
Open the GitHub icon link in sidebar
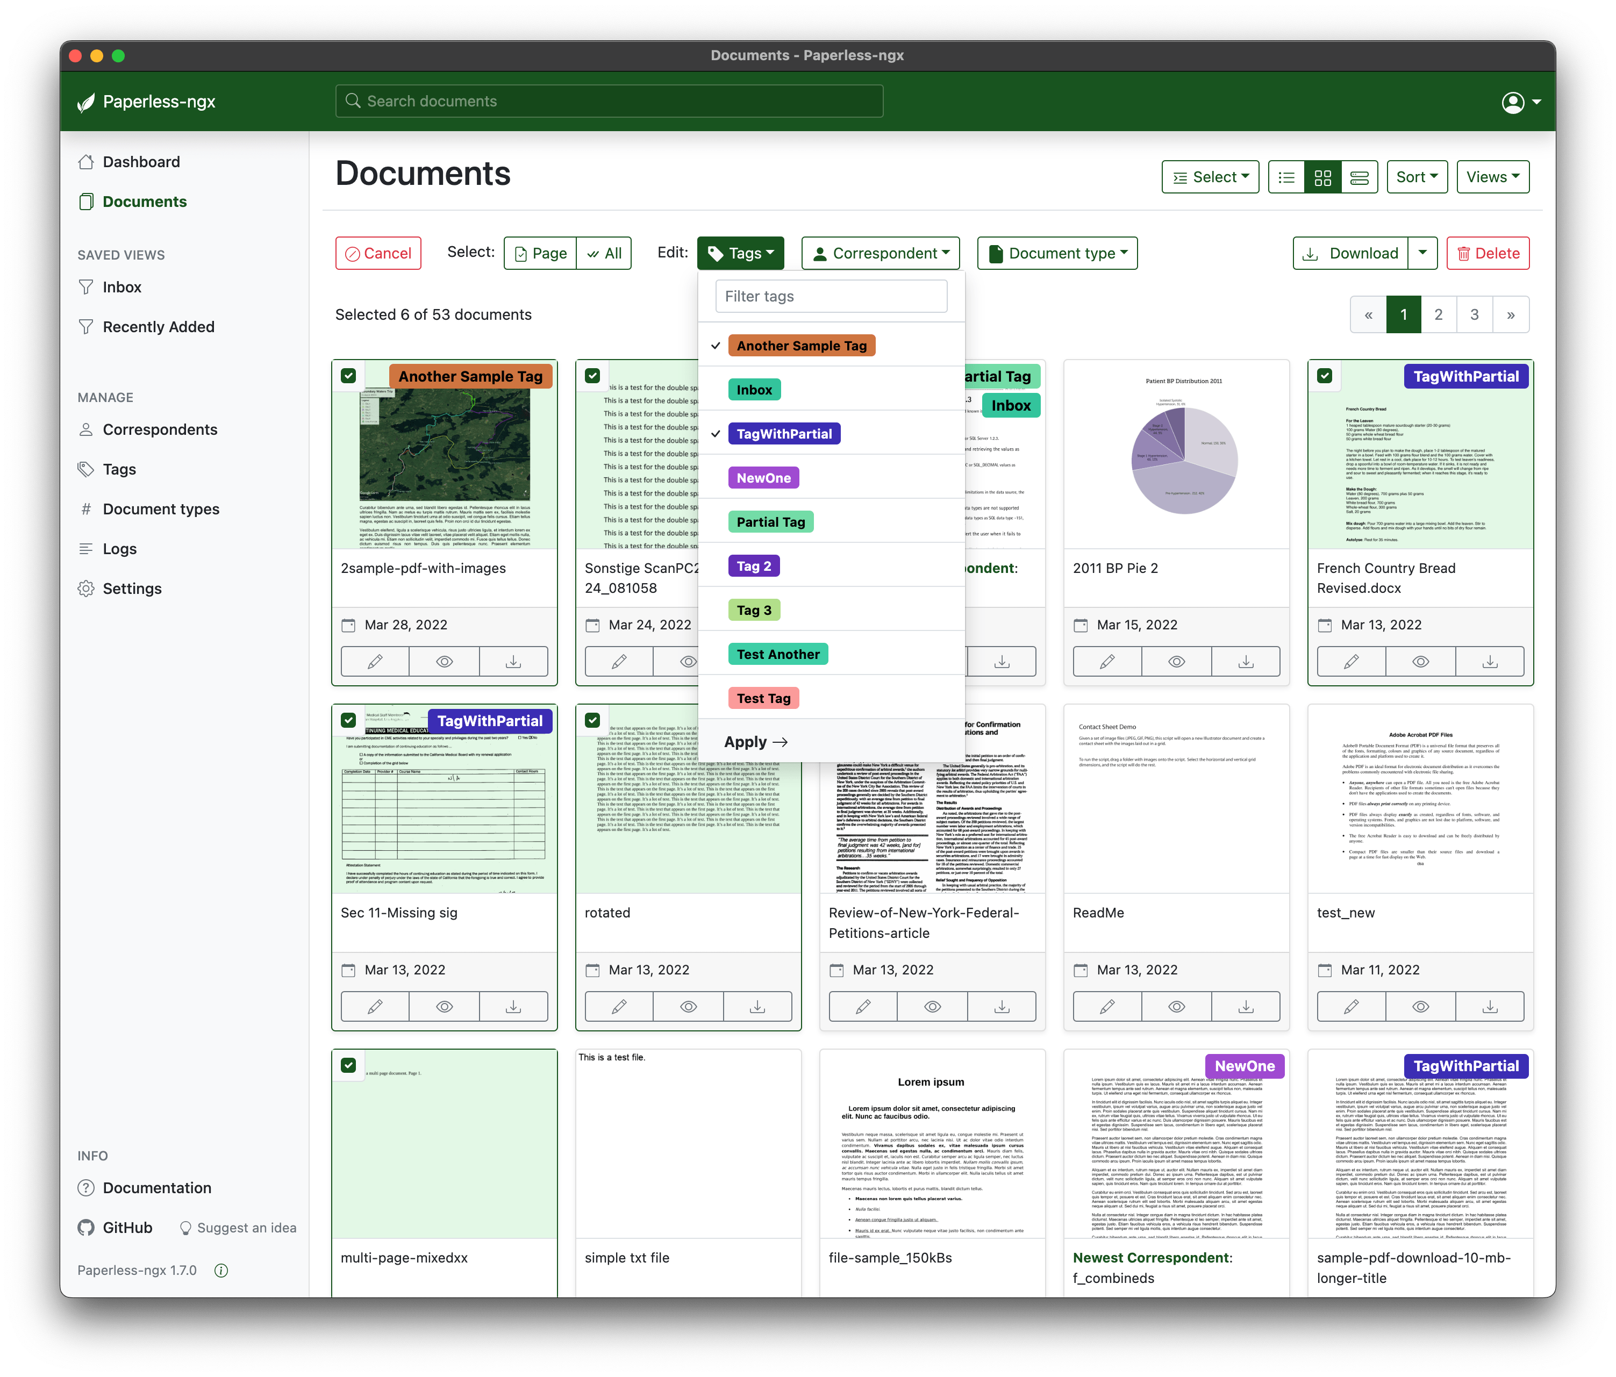click(x=87, y=1227)
